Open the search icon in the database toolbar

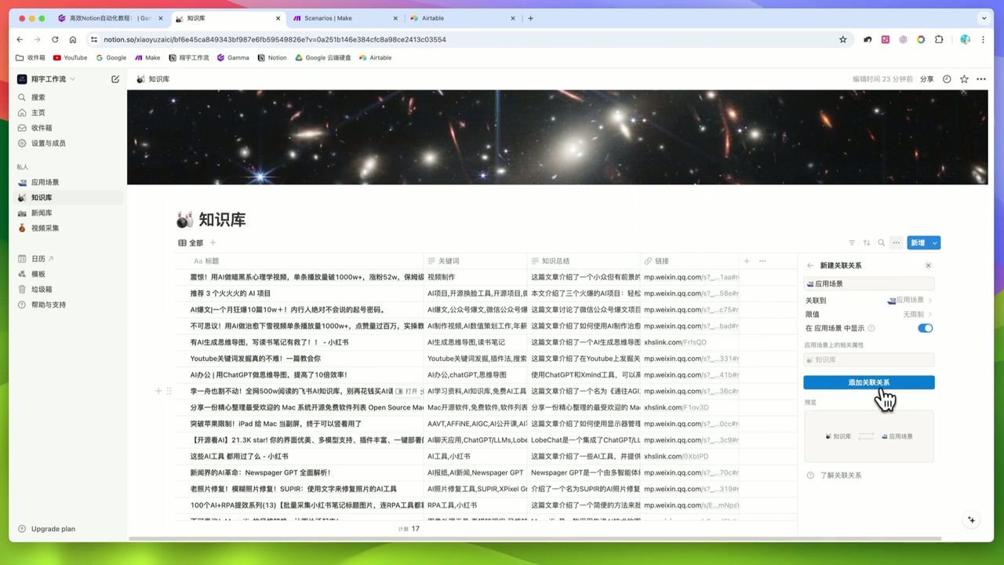(880, 242)
